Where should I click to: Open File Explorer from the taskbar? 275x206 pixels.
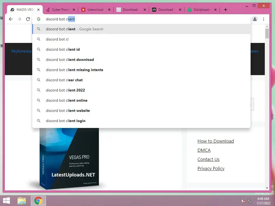[x=22, y=201]
